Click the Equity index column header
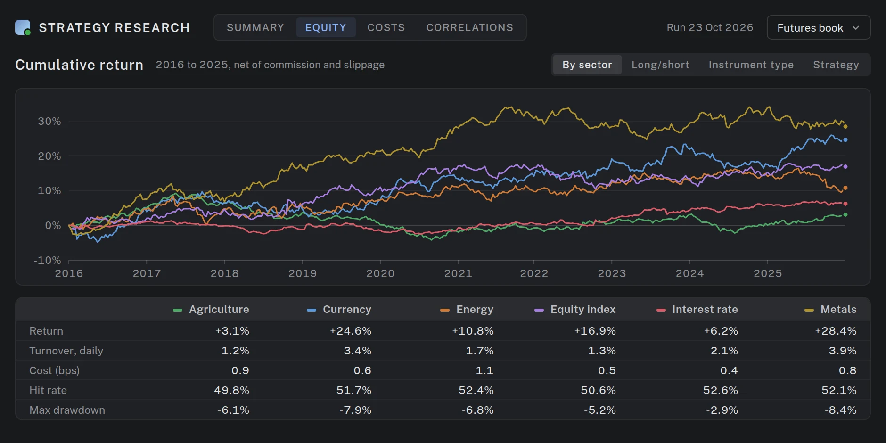 pyautogui.click(x=583, y=309)
